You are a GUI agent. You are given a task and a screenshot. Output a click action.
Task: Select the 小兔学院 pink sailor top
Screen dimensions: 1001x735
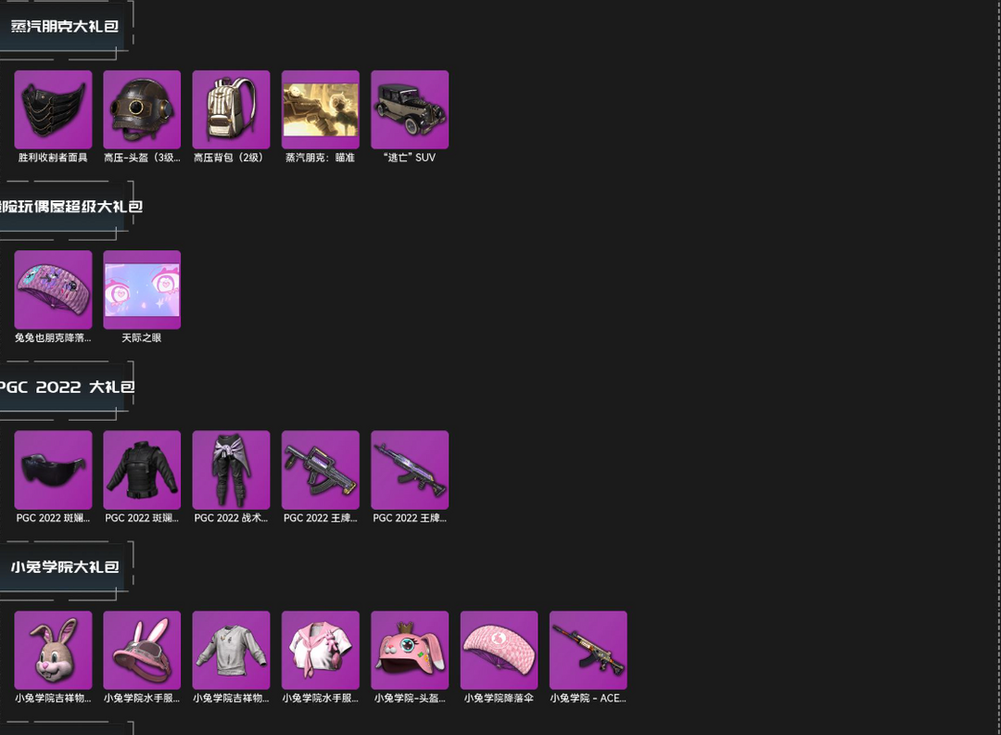pyautogui.click(x=321, y=650)
